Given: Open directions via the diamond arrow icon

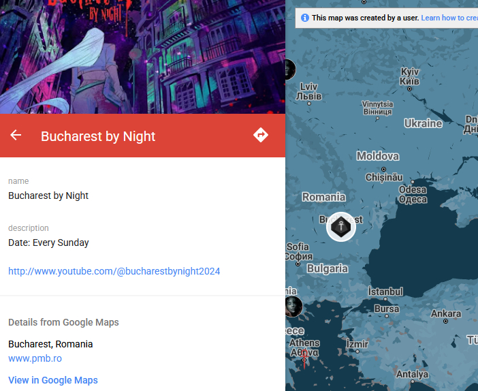Looking at the screenshot, I should point(261,135).
